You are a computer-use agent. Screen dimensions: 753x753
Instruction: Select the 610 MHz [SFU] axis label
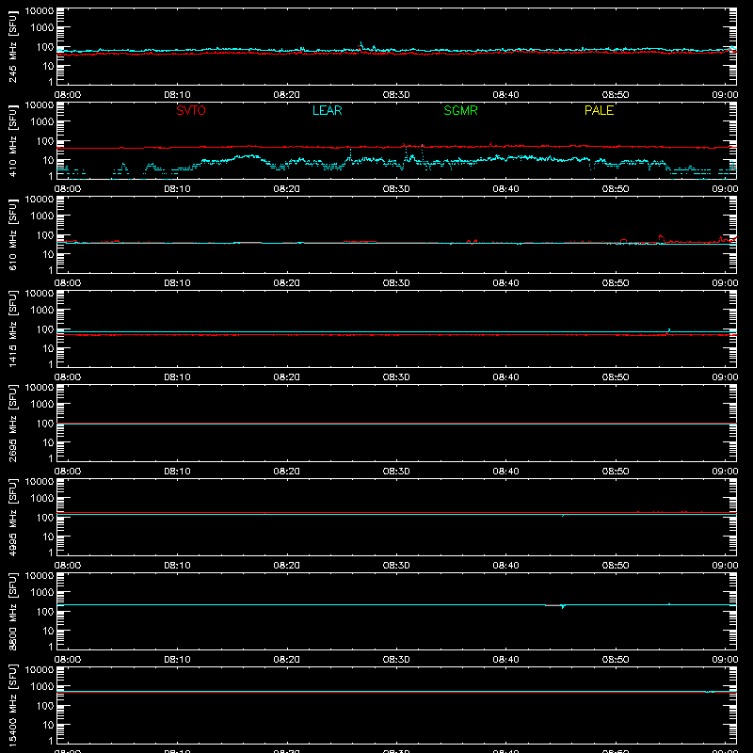[13, 234]
